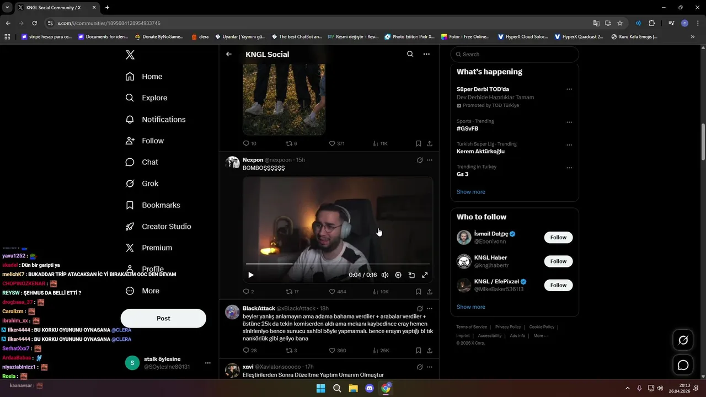This screenshot has height=397, width=706.
Task: Open X logo home link
Action: (x=130, y=55)
